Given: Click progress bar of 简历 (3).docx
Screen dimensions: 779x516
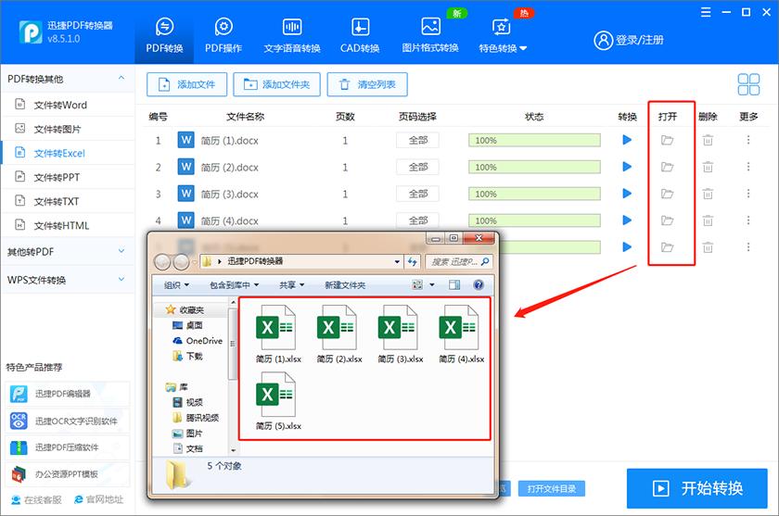Looking at the screenshot, I should click(x=534, y=194).
